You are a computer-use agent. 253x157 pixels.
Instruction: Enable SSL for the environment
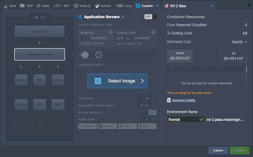40,17
